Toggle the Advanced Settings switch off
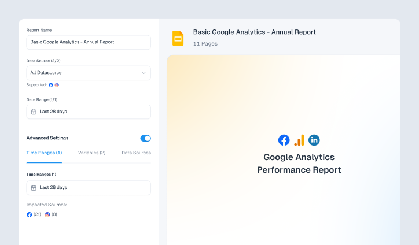This screenshot has width=419, height=245. (145, 138)
